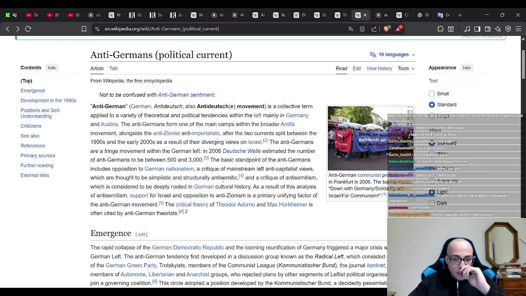Expand the 10 languages dropdown
The image size is (526, 296).
click(392, 55)
